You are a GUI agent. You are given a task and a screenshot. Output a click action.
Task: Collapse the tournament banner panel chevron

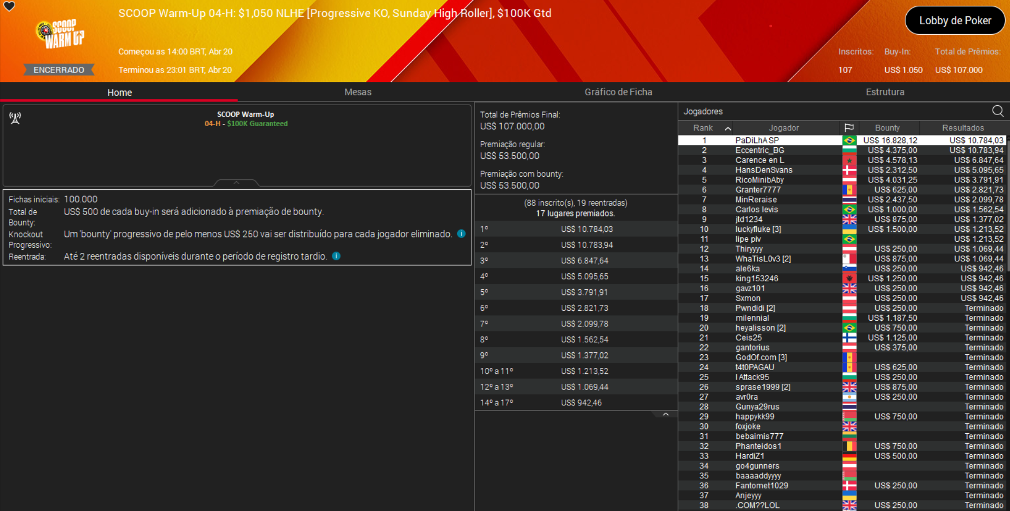point(236,183)
